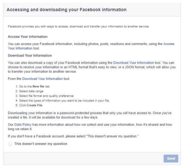Click the paragraph about password-protected process

pos(90,115)
